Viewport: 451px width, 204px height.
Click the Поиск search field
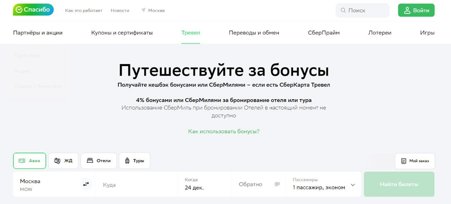tap(362, 11)
